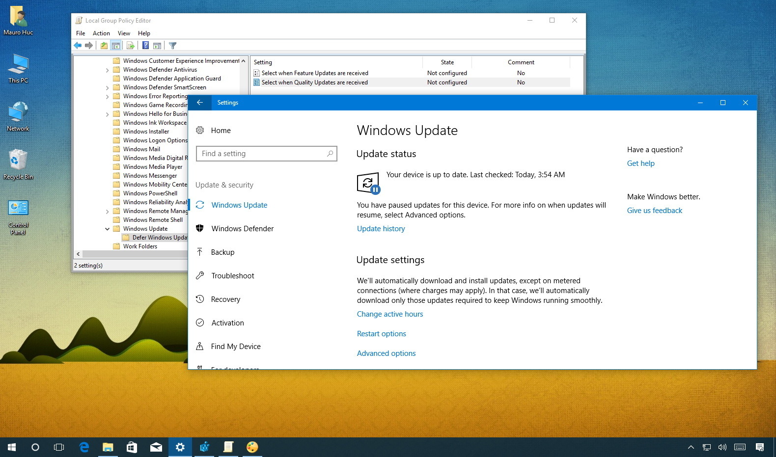Expand Windows Error Reporting tree node
This screenshot has width=776, height=457.
[108, 97]
